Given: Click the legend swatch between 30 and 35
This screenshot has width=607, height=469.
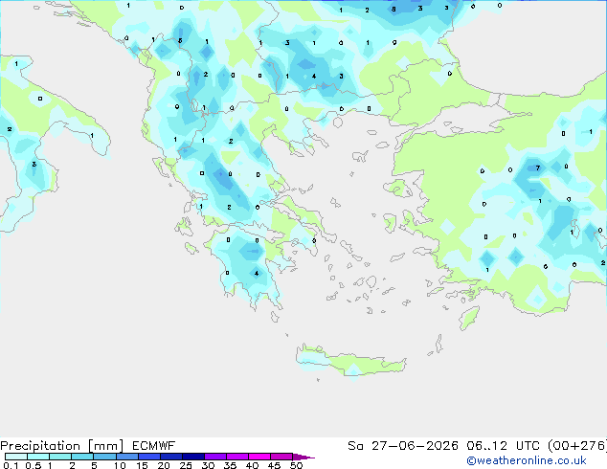Looking at the screenshot, I should pyautogui.click(x=215, y=457).
